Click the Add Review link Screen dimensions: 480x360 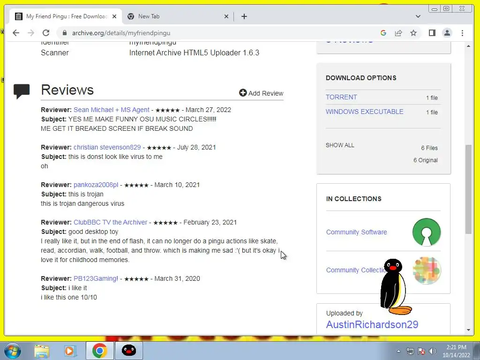pyautogui.click(x=261, y=93)
